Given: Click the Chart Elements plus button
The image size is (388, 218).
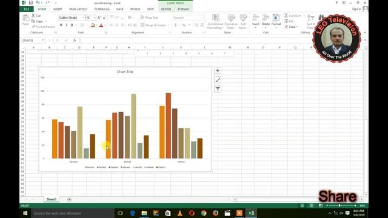Looking at the screenshot, I should pyautogui.click(x=218, y=71).
